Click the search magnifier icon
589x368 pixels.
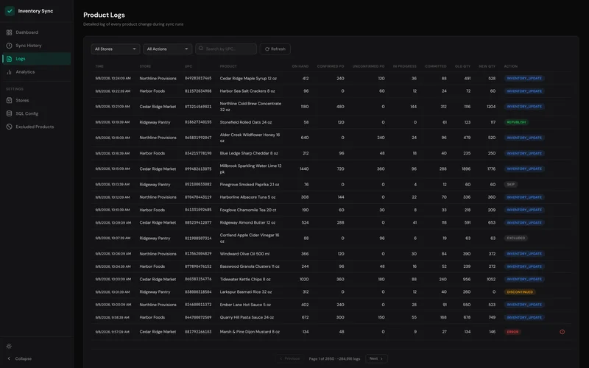[x=201, y=49]
